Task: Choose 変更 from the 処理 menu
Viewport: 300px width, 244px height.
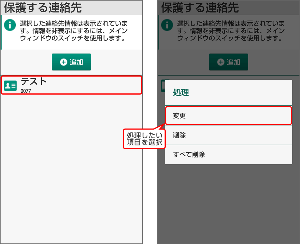Action: (228, 115)
